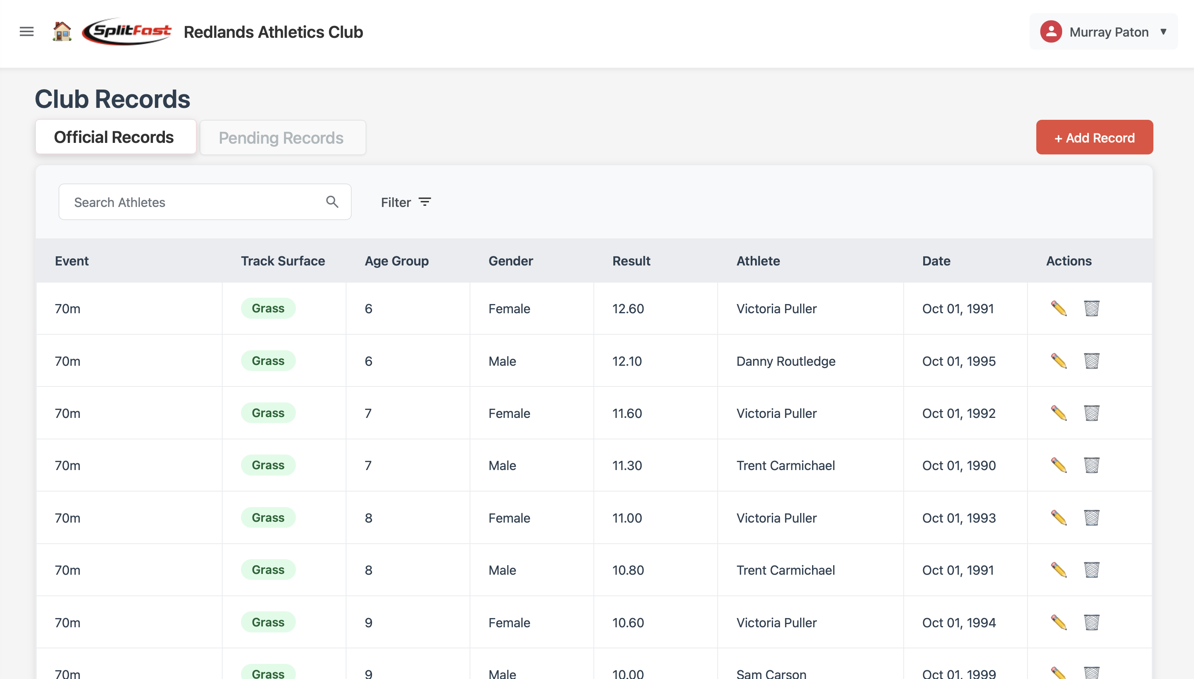This screenshot has width=1194, height=679.
Task: Open the hamburger navigation menu
Action: pos(27,31)
